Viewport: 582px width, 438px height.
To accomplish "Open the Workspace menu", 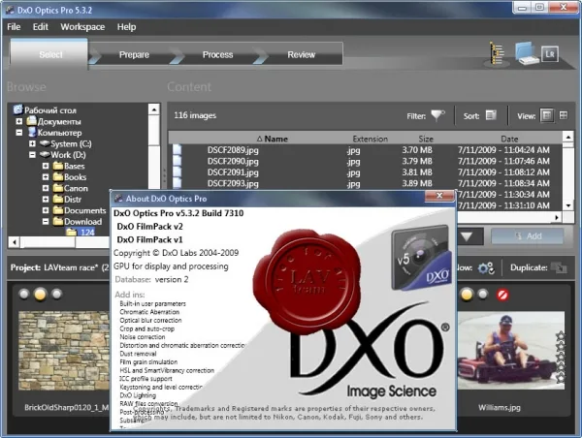I will pyautogui.click(x=82, y=27).
